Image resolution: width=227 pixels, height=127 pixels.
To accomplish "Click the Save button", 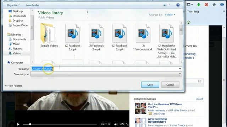I will point(150,85).
